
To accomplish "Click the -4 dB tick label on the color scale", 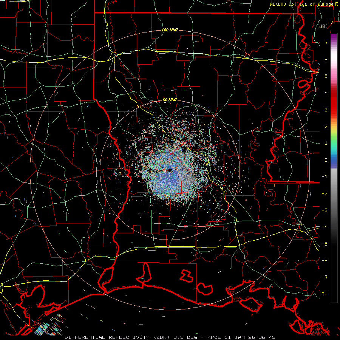I will 325,227.
